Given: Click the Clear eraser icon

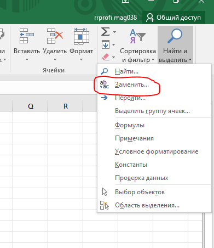Looking at the screenshot, I should [106, 57].
